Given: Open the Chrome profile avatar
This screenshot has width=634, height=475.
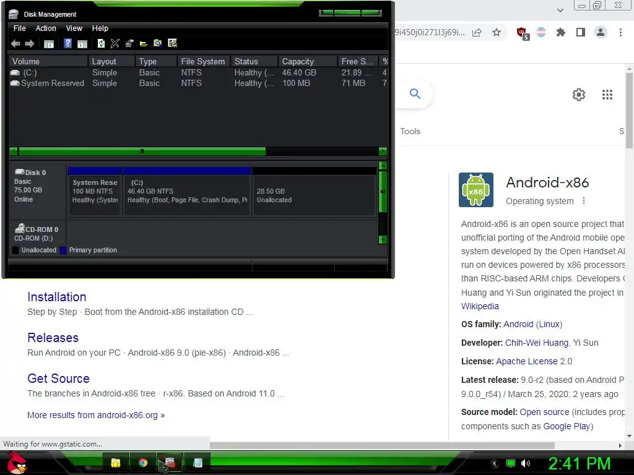Looking at the screenshot, I should click(601, 32).
